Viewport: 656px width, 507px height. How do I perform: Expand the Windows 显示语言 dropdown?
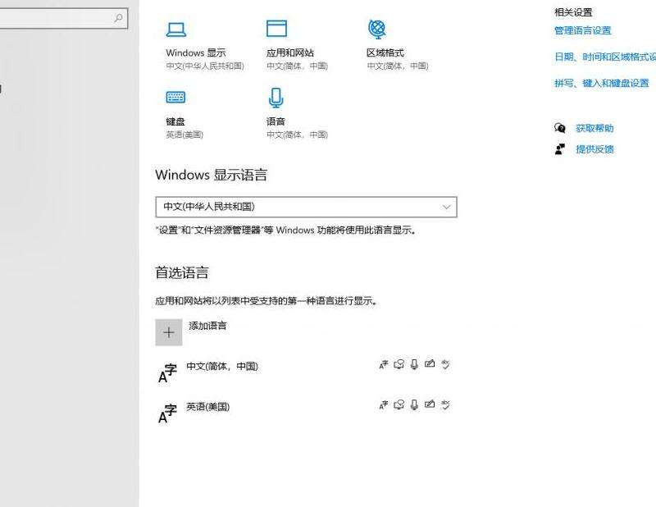[306, 207]
